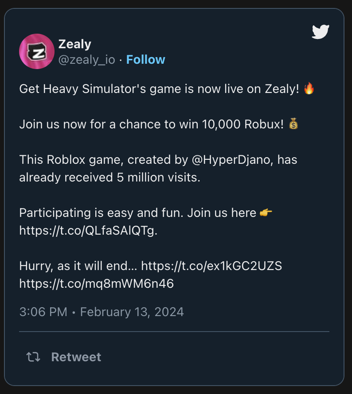Open the t.co/QLfaSAlQTg link
This screenshot has height=394, width=352.
88,231
